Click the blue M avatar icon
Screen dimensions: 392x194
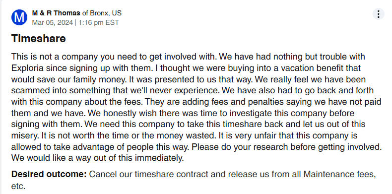click(x=19, y=17)
